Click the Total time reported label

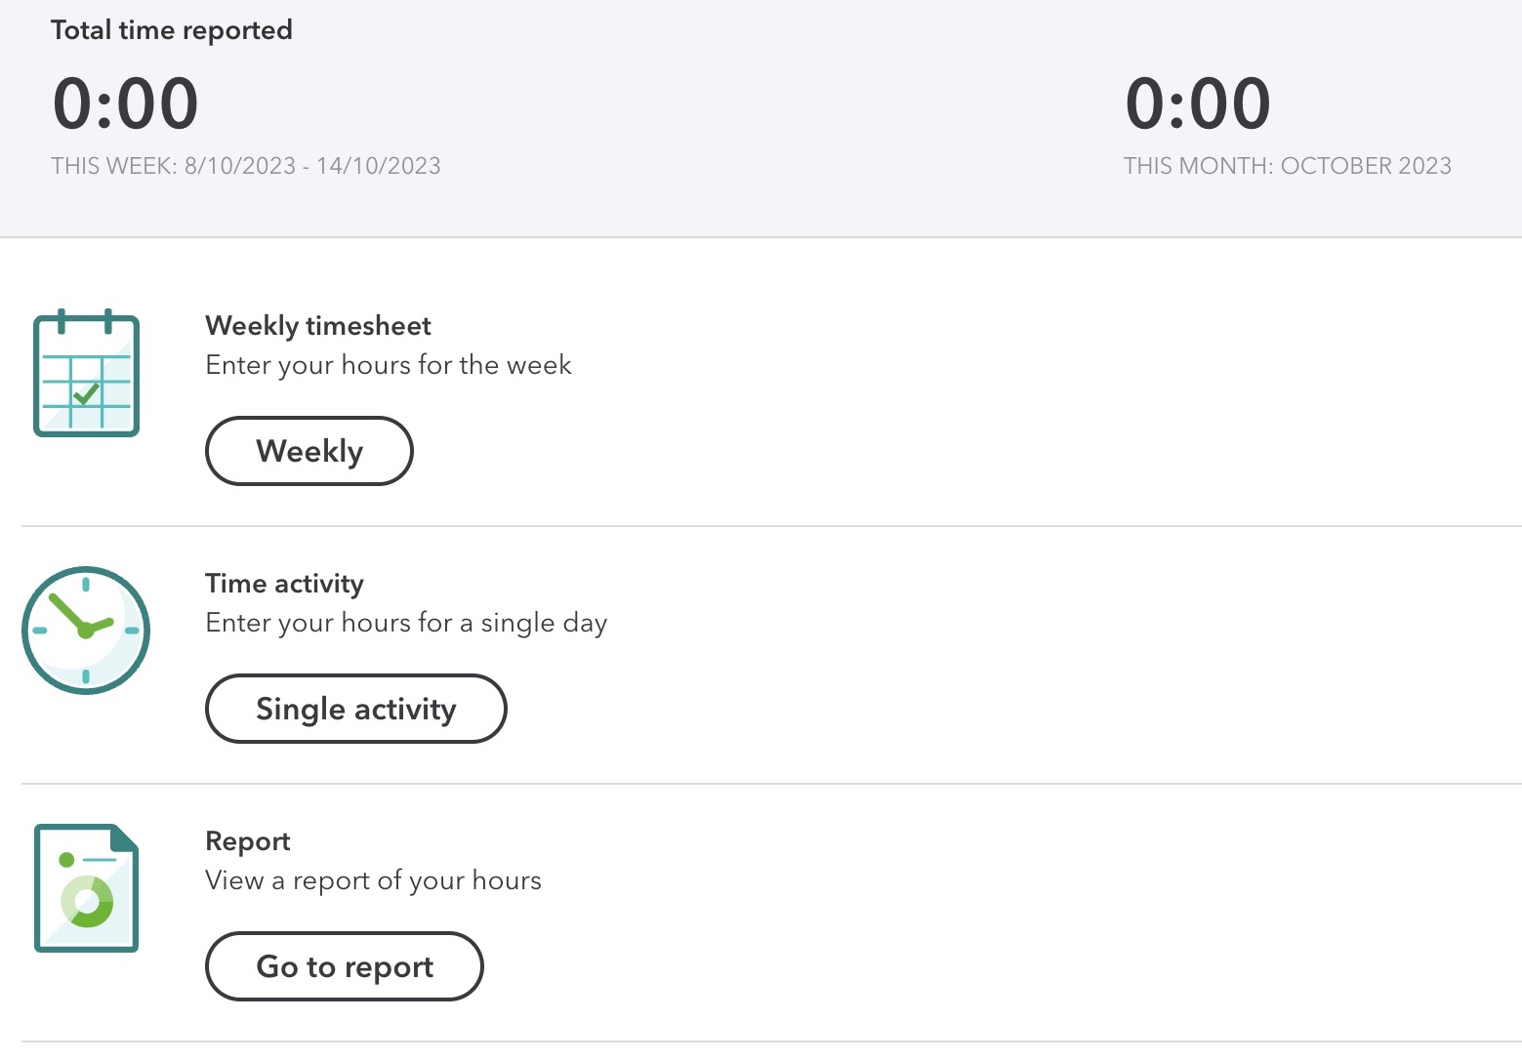[172, 29]
